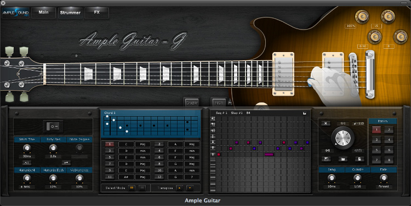The height and width of the screenshot is (206, 411).
Task: Click the swap arrows icon below Body Res
Action: (x=66, y=163)
